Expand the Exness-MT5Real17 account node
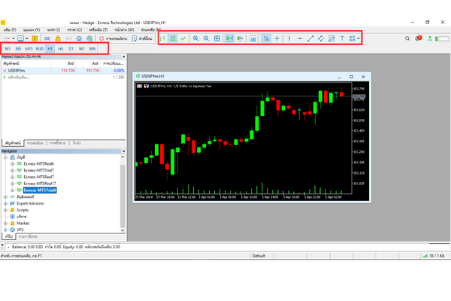This screenshot has width=451, height=301. point(12,184)
